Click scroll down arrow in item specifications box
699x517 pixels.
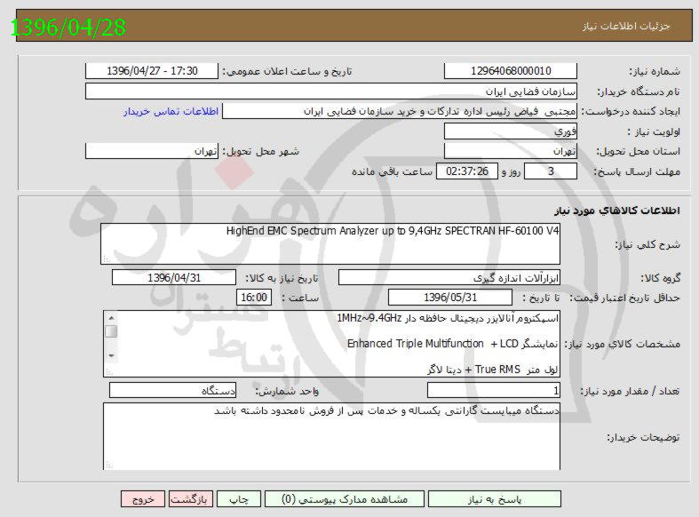click(111, 355)
